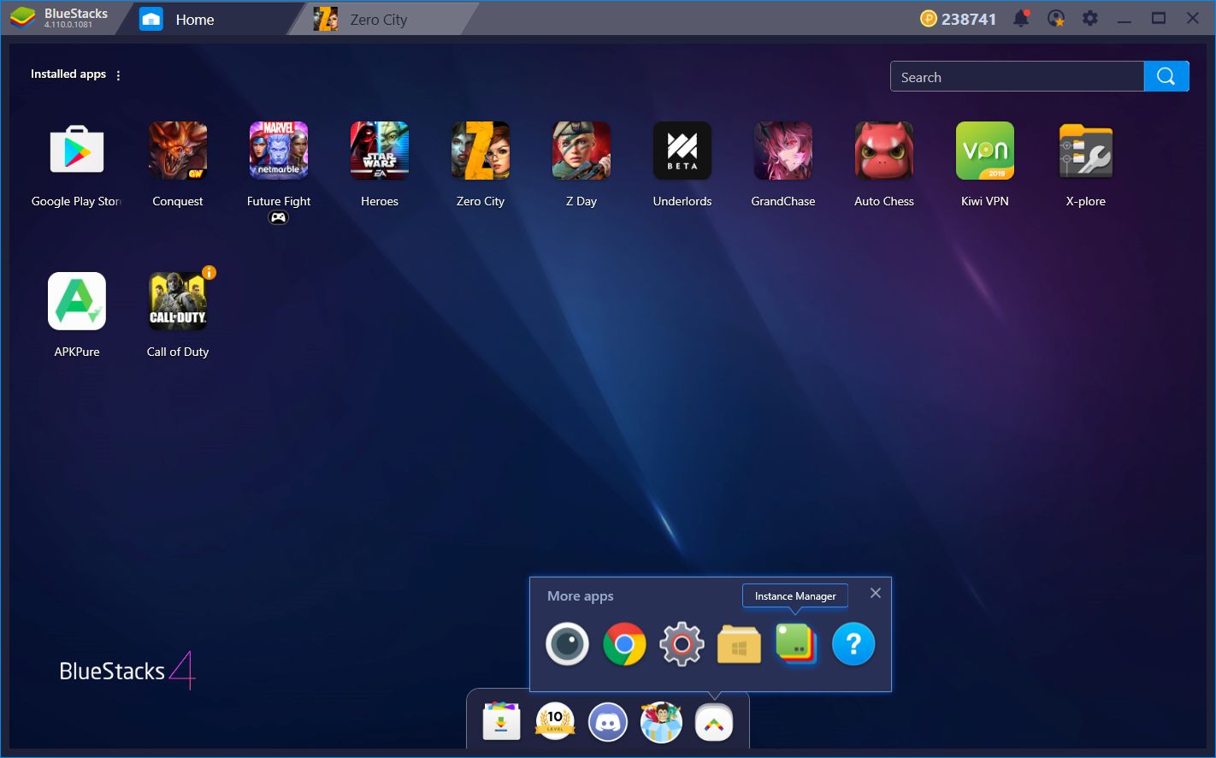Click orange info badge on Call of Duty

(209, 273)
